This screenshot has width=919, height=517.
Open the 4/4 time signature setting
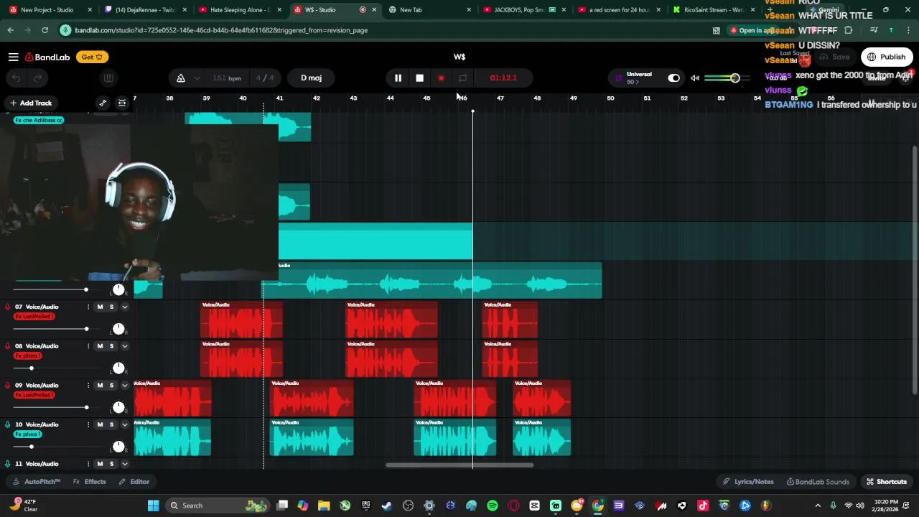[265, 78]
